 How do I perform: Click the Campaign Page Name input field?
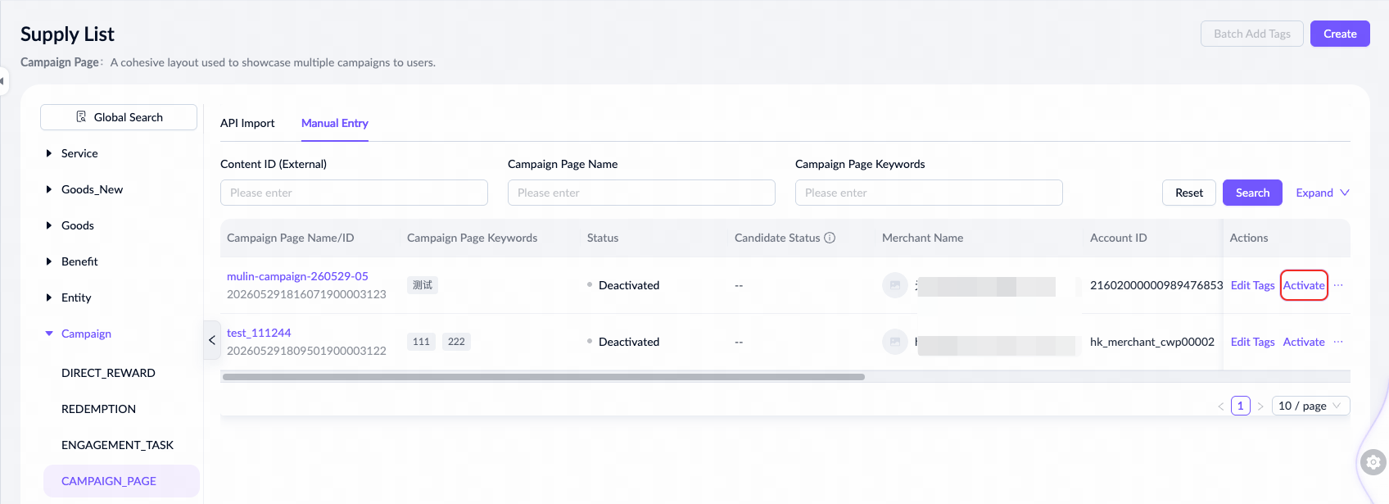point(641,193)
